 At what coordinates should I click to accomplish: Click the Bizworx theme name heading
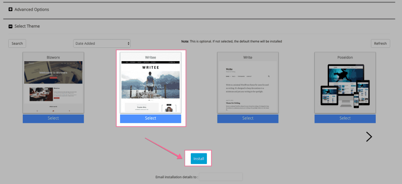point(53,57)
